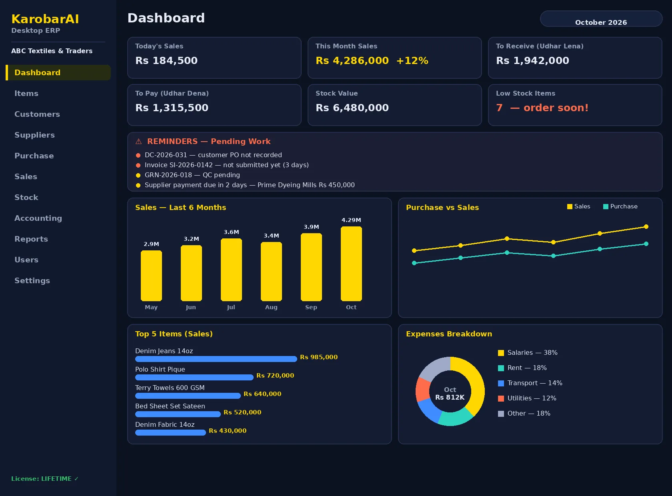Open the To Receive (Udhar Lena) card
The height and width of the screenshot is (496, 672).
[x=575, y=58]
